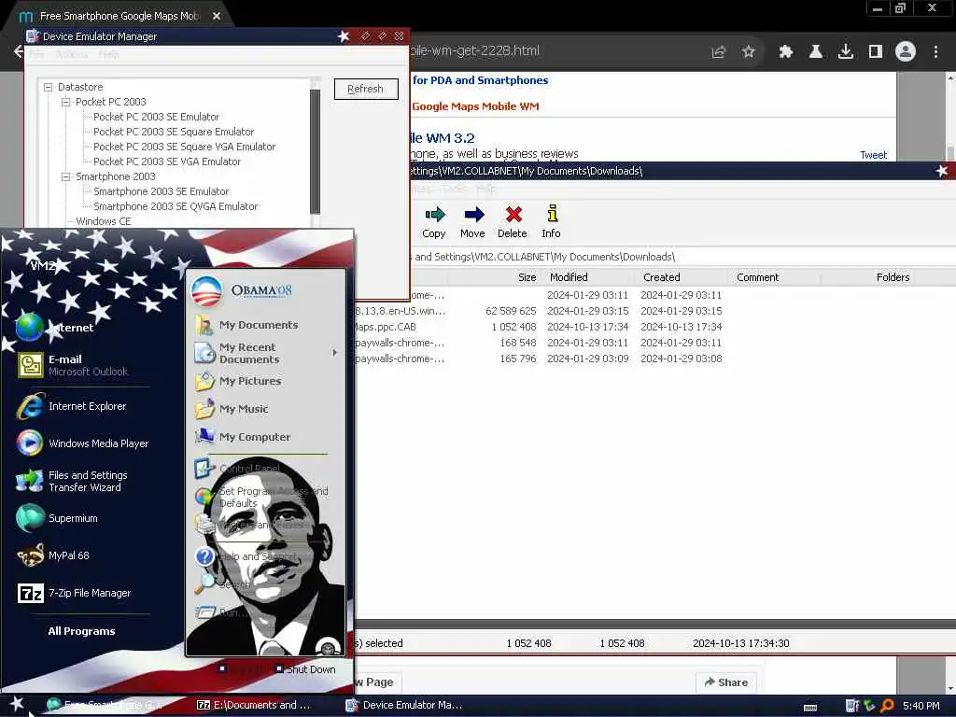Select Pocket PC 2003 SE Emulator
This screenshot has height=717, width=956.
(x=156, y=117)
